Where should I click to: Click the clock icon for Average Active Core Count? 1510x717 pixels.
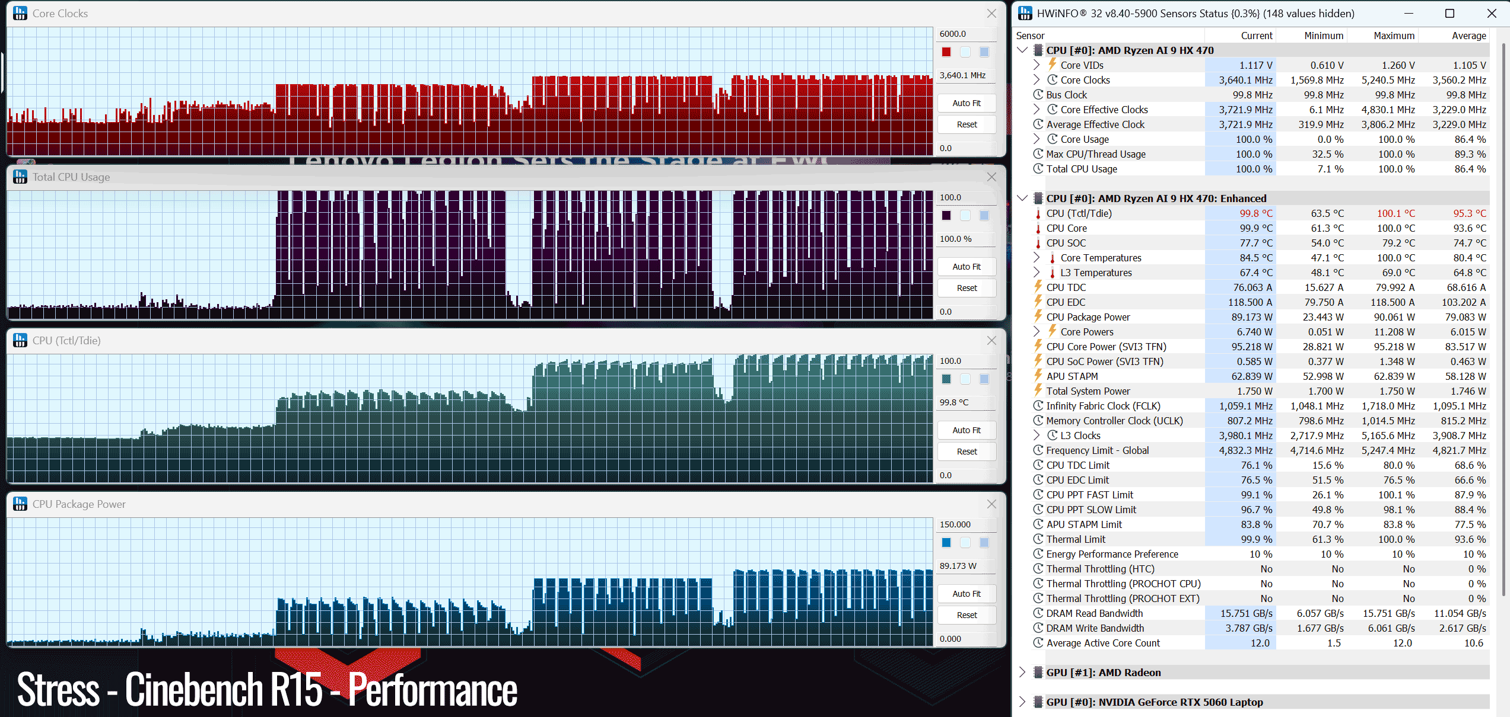tap(1038, 643)
